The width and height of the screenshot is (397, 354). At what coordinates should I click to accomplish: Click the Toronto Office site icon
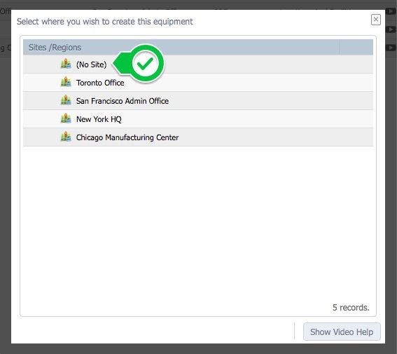66,82
